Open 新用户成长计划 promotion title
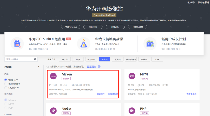Screen dimensions: 210x116 click(x=174, y=39)
